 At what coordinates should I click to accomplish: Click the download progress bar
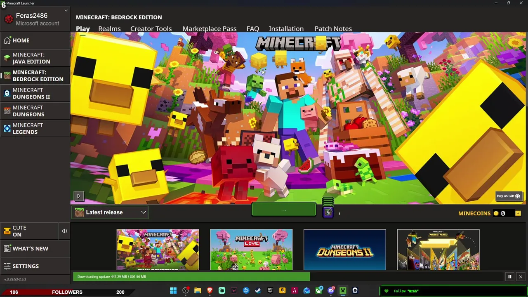pos(288,276)
